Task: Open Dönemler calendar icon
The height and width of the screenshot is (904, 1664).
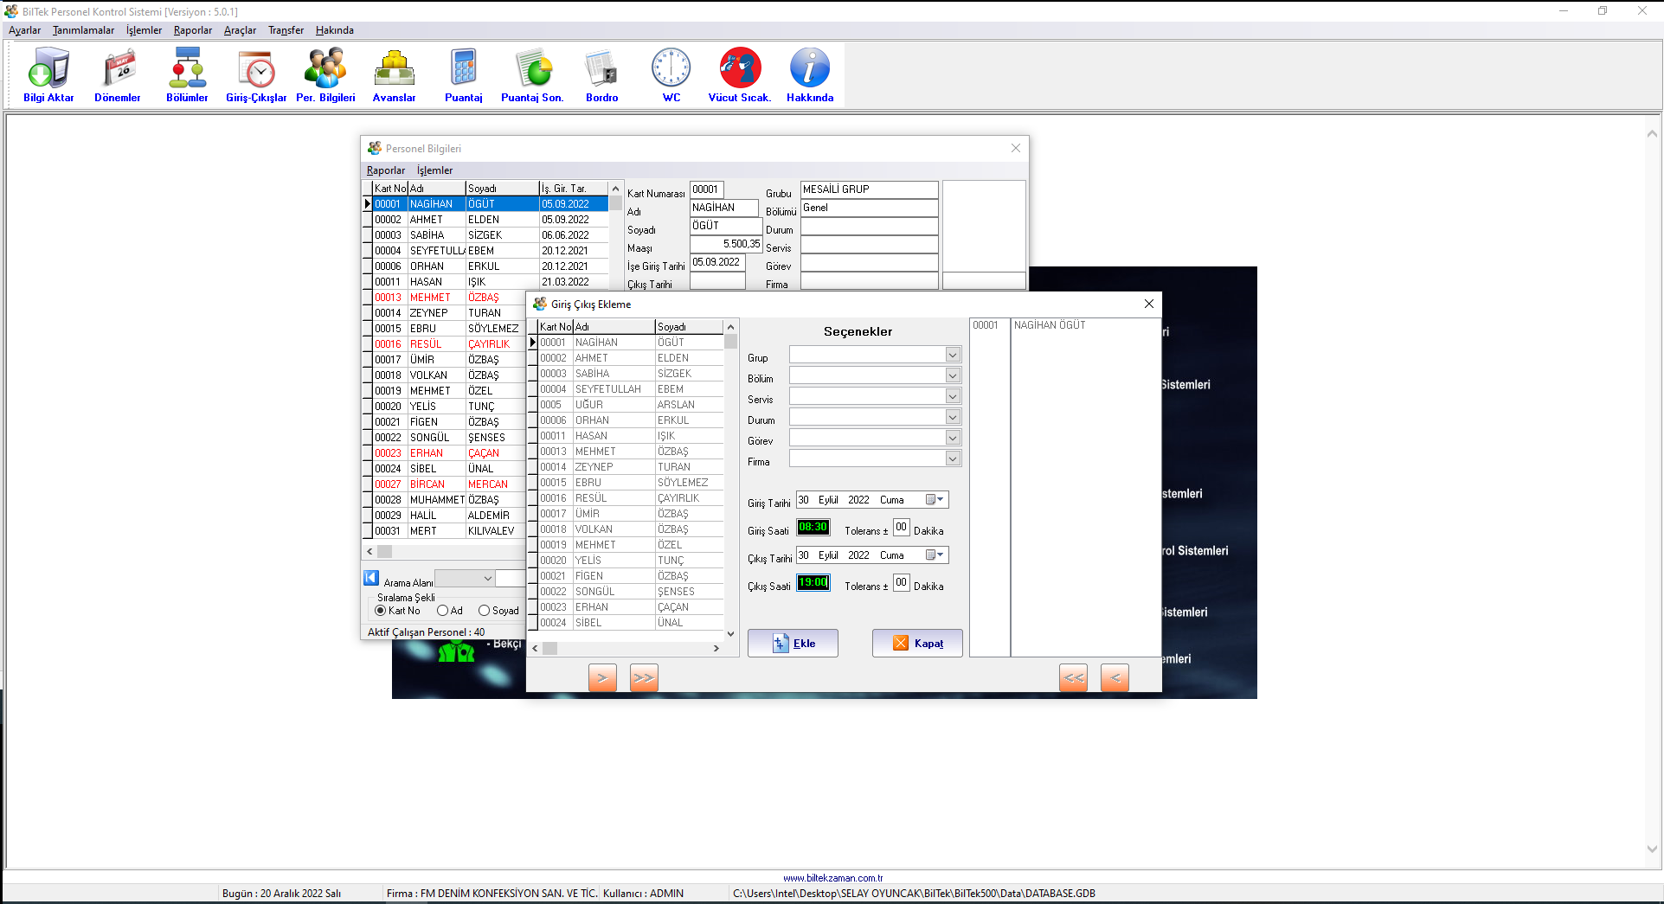Action: point(118,75)
